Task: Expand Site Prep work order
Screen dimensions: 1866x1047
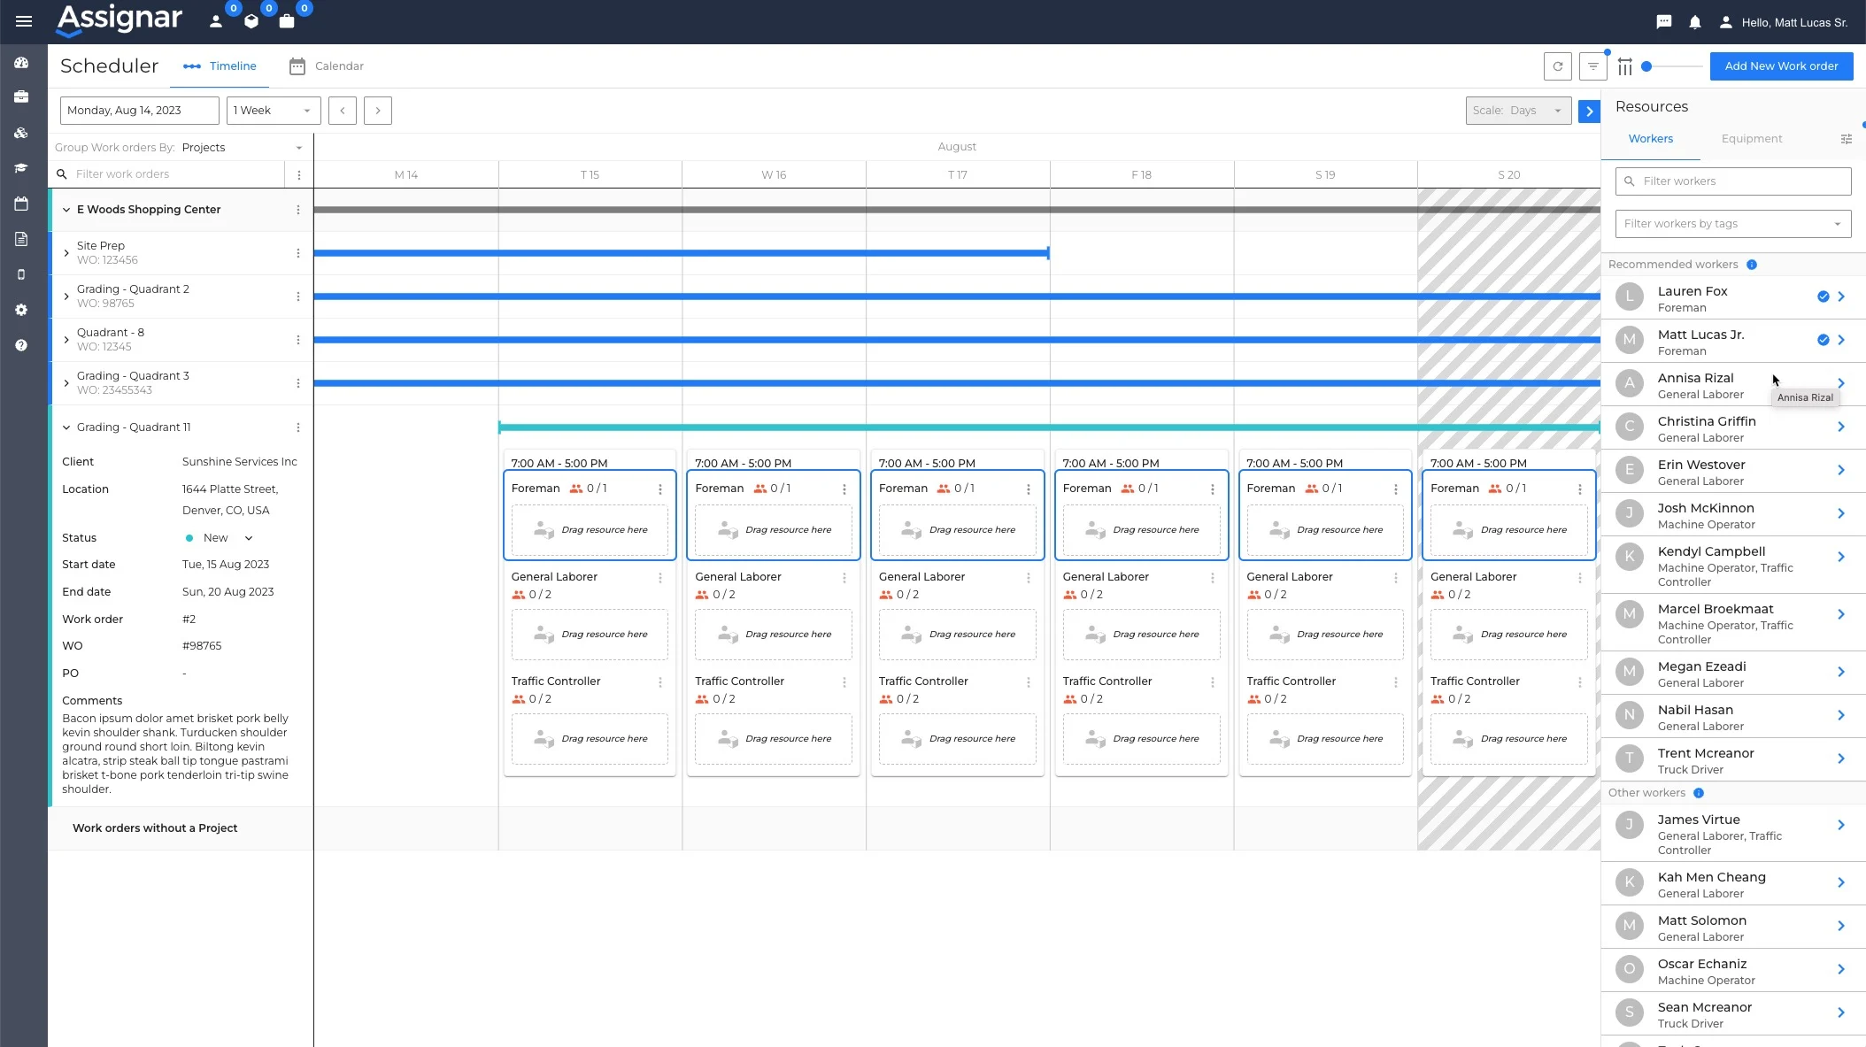Action: (x=66, y=253)
